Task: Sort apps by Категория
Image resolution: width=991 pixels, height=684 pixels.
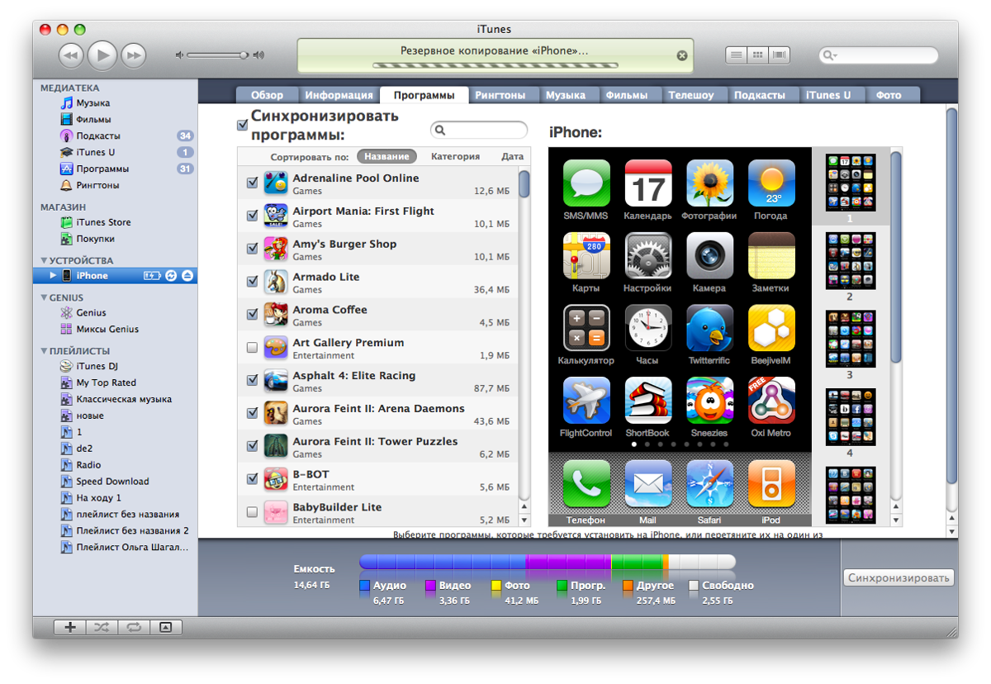Action: [455, 156]
